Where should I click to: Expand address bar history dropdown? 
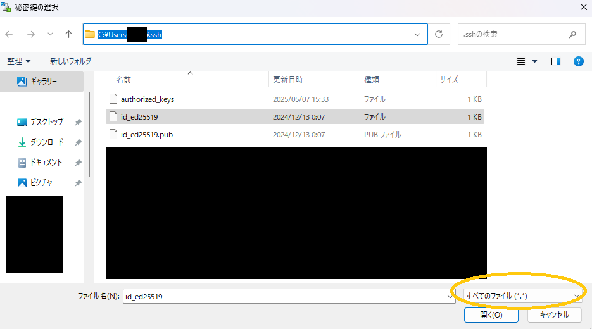point(417,34)
